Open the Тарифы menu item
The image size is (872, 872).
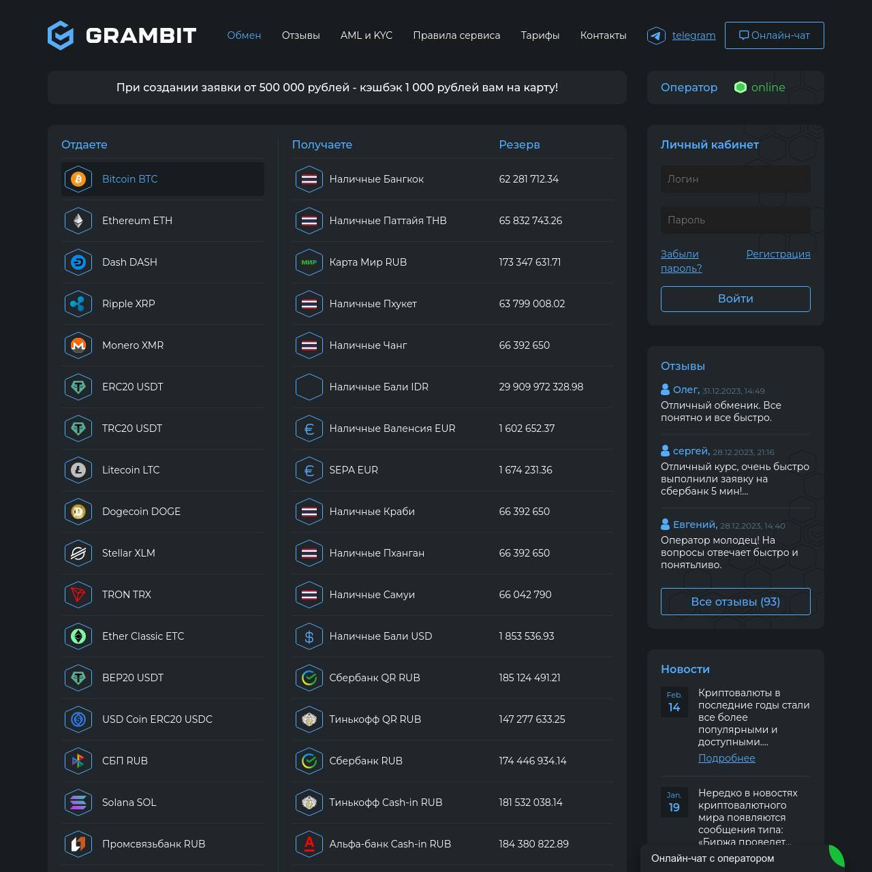pyautogui.click(x=540, y=35)
